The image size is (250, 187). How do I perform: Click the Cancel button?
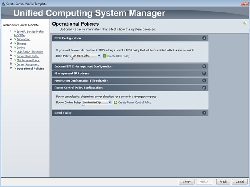pos(240,181)
